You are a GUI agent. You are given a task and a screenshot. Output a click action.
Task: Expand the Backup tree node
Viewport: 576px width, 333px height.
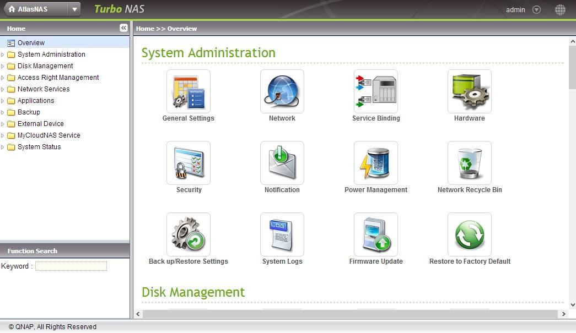coord(3,112)
